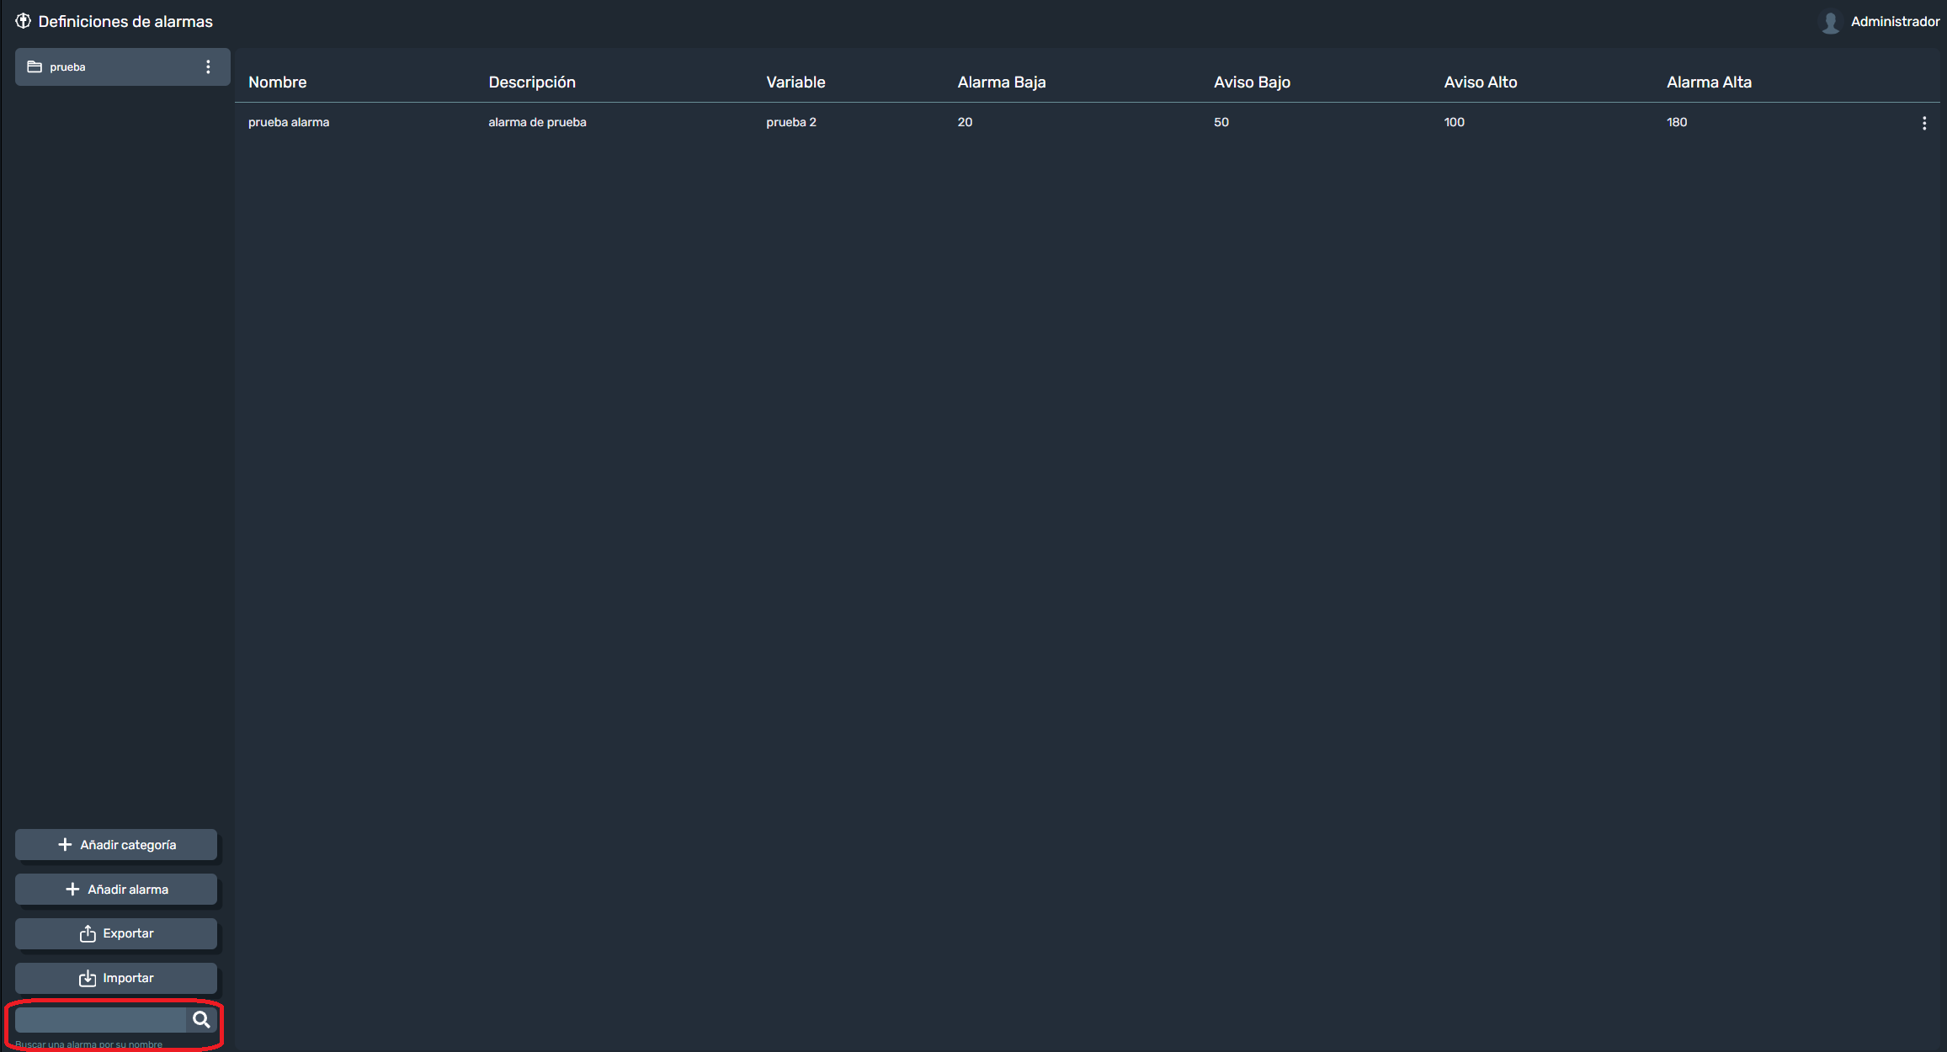Click the Importar button
The width and height of the screenshot is (1947, 1052).
pyautogui.click(x=116, y=978)
